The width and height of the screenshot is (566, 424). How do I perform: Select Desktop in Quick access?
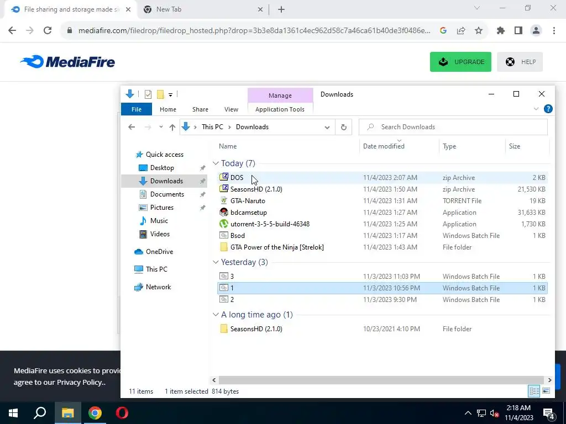tap(162, 168)
